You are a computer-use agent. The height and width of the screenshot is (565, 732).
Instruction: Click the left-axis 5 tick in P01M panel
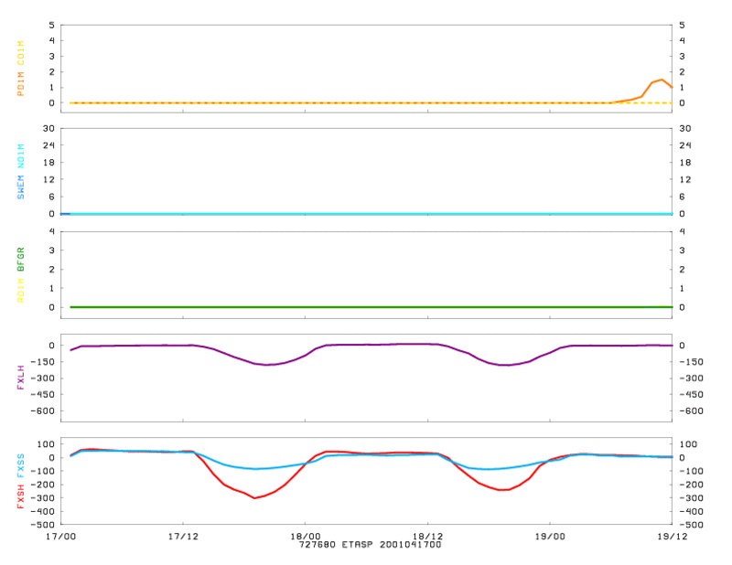click(52, 26)
